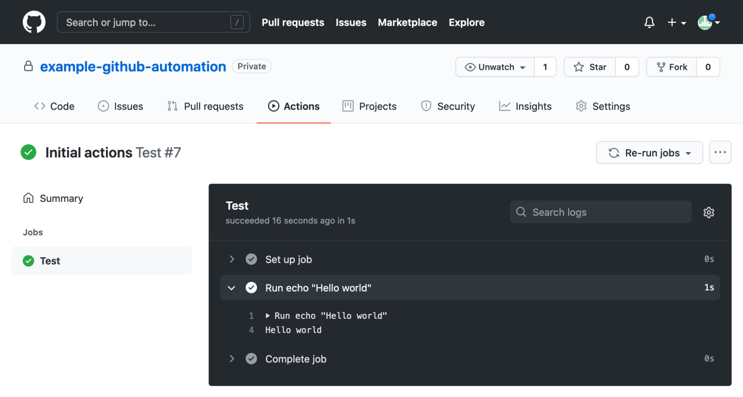Click the GitHub Octocat logo

[x=34, y=22]
